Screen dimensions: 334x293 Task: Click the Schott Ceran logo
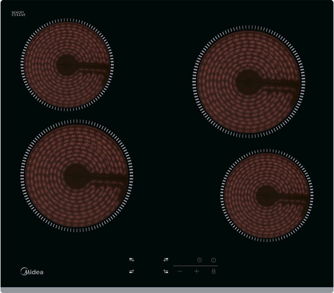(18, 14)
